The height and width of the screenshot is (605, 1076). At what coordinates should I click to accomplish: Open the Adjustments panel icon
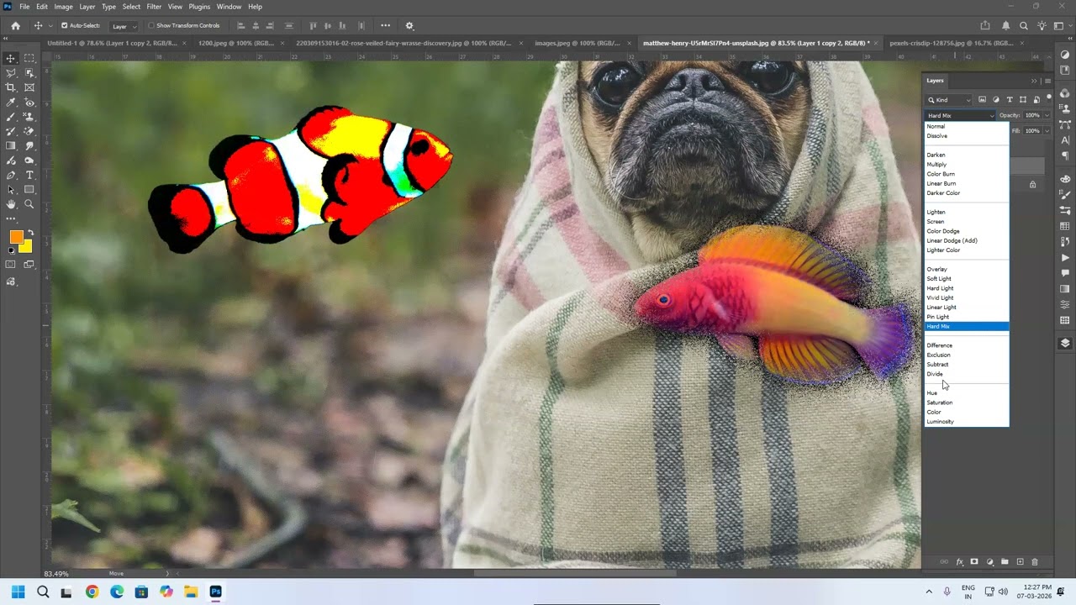click(1065, 55)
